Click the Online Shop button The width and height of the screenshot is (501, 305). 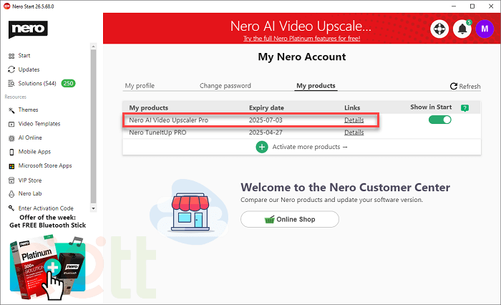[x=289, y=219]
